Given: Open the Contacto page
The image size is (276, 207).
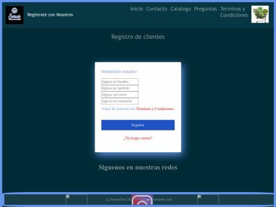Looking at the screenshot, I should point(157,9).
